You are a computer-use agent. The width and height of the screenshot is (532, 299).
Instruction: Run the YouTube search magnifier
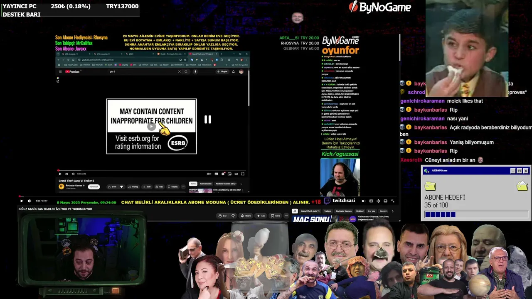[x=186, y=72]
